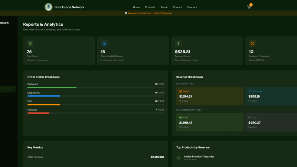
Task: Click the Key Metrics title
Action: click(35, 147)
